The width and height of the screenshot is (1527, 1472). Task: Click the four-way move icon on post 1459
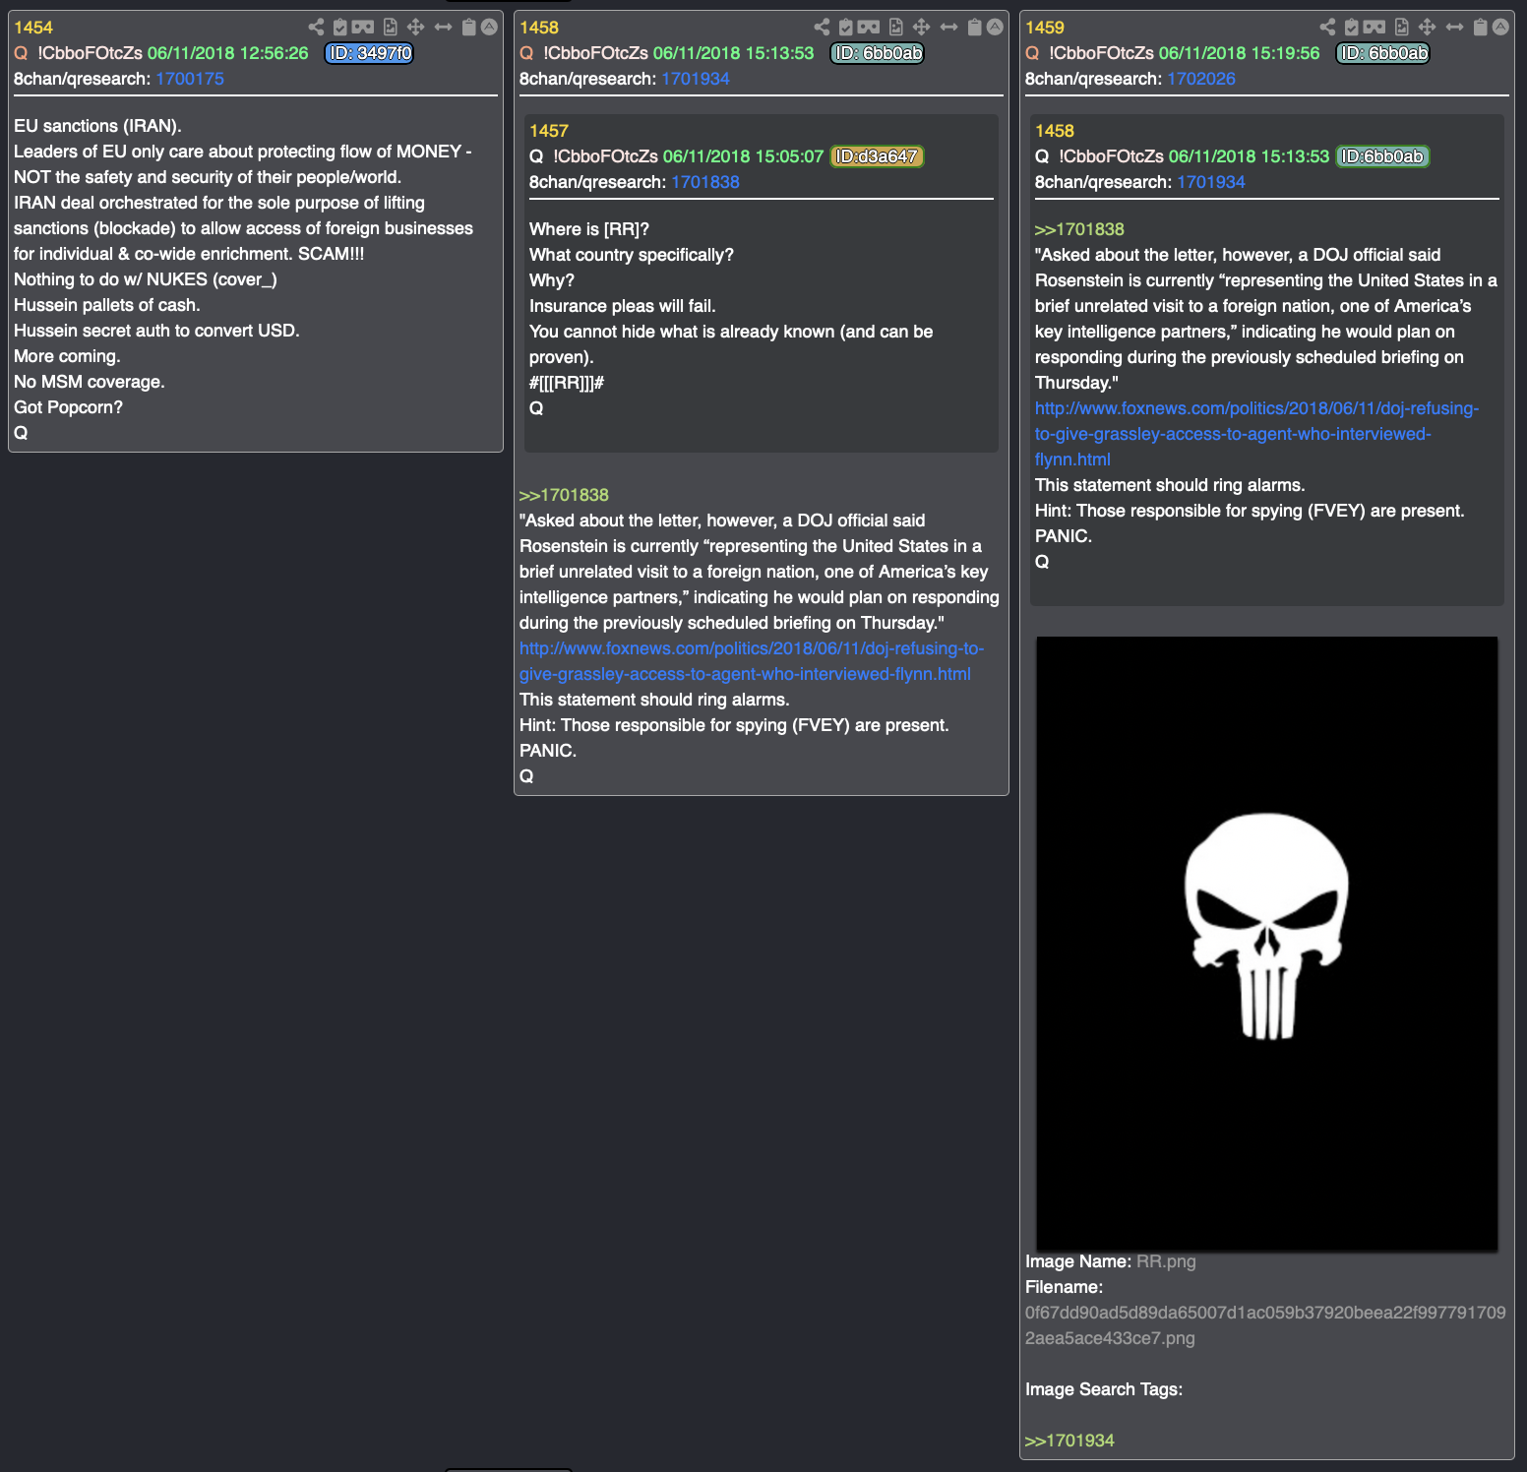point(1427,28)
